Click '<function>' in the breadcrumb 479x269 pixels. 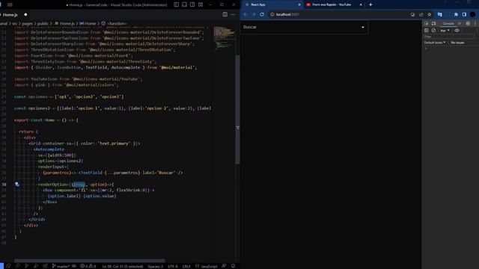coord(117,23)
